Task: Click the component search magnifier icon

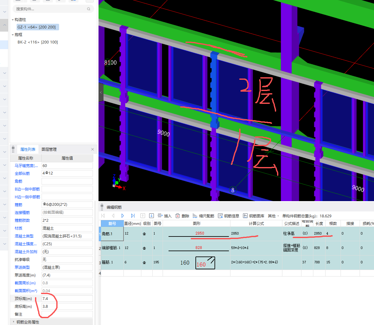Action: coord(88,9)
